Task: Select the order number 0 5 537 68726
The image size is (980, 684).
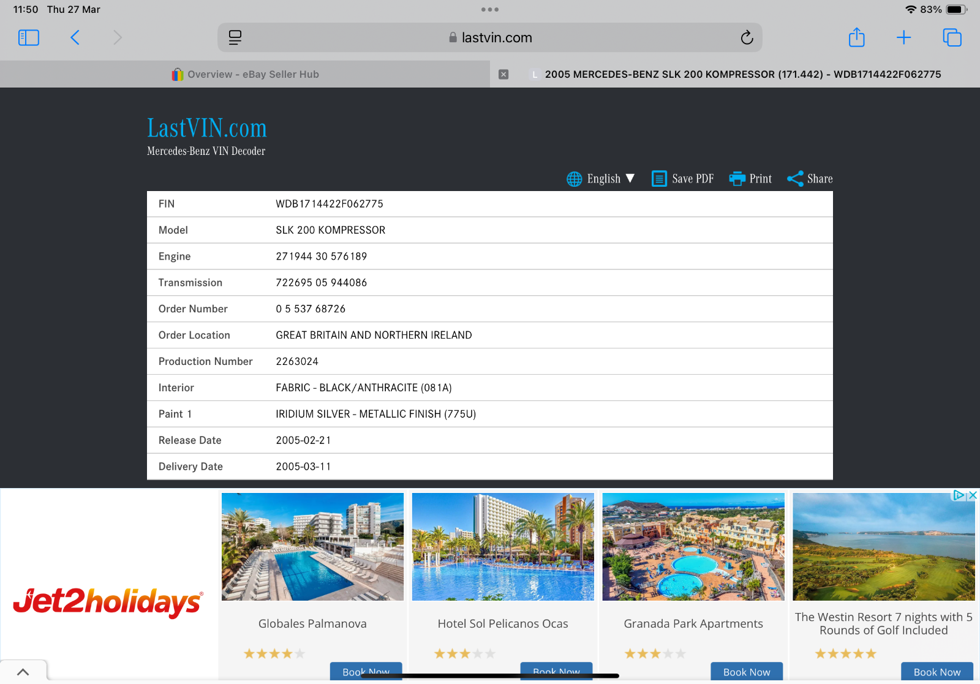Action: coord(311,309)
